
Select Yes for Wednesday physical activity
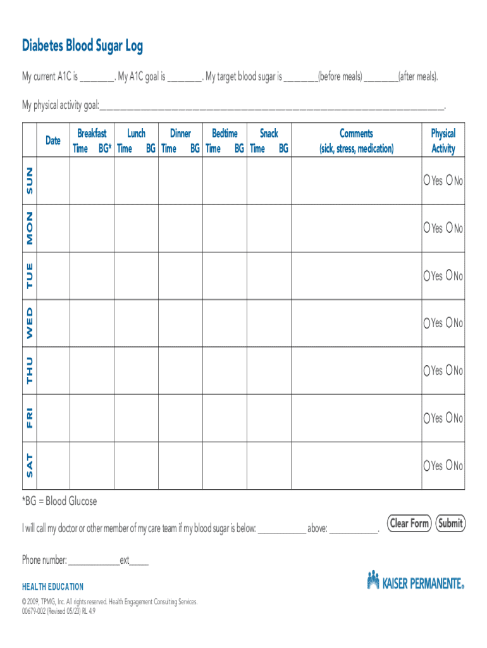click(428, 323)
